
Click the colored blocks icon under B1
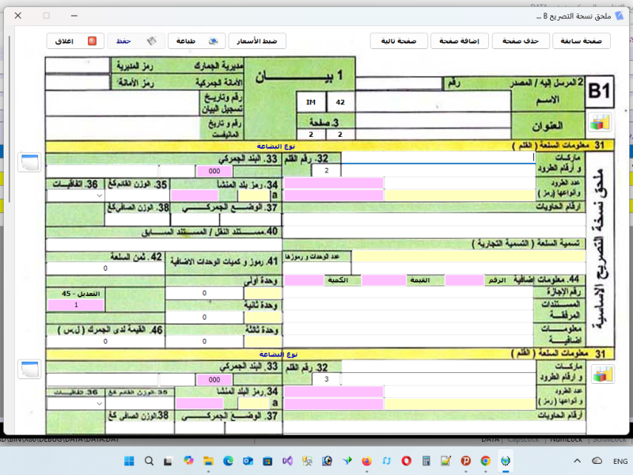click(600, 123)
